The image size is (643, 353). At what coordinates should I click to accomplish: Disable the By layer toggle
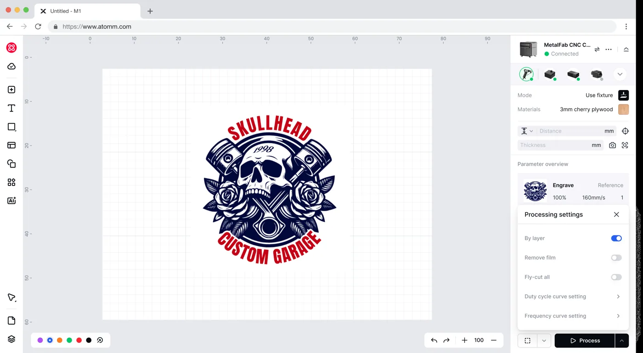pyautogui.click(x=616, y=238)
